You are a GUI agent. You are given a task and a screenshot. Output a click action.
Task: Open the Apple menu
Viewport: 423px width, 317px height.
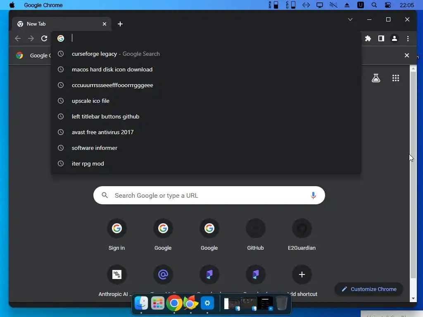12,5
